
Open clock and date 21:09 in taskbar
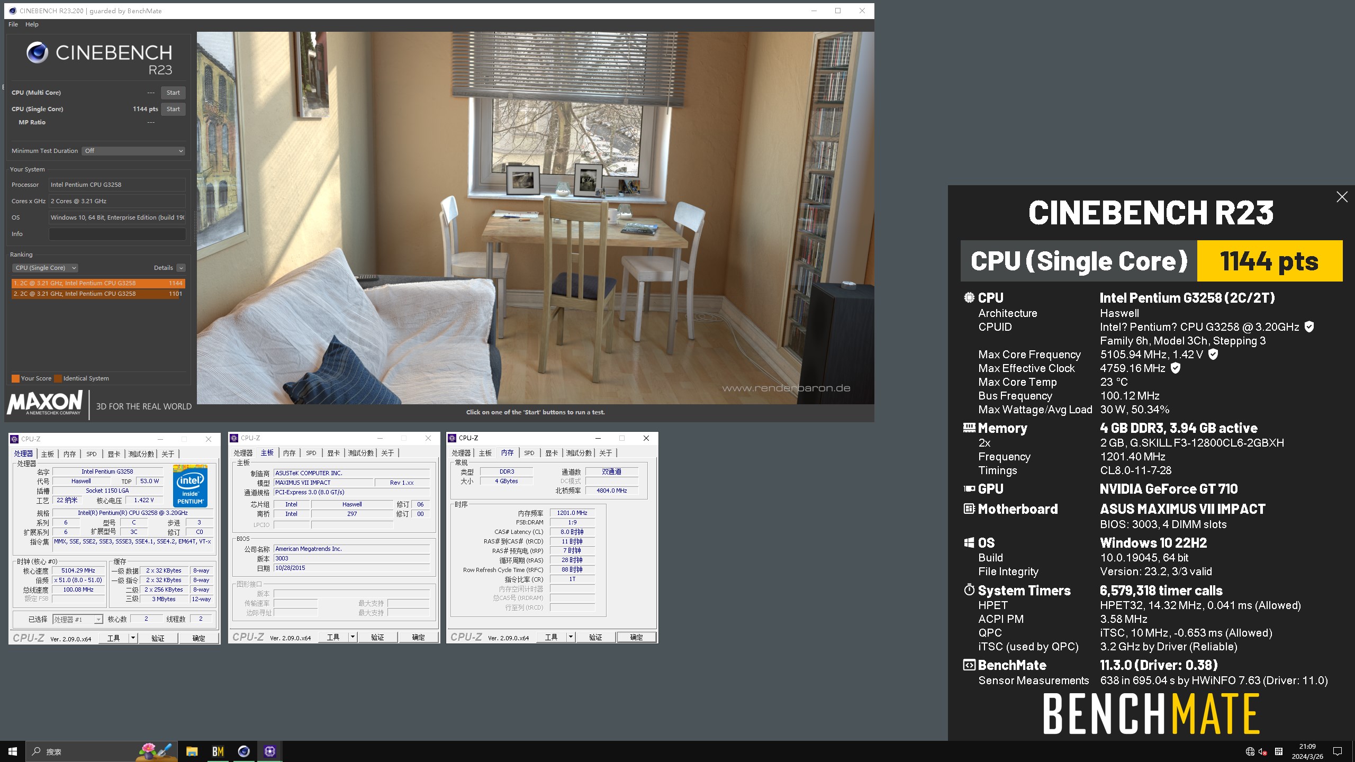1307,751
